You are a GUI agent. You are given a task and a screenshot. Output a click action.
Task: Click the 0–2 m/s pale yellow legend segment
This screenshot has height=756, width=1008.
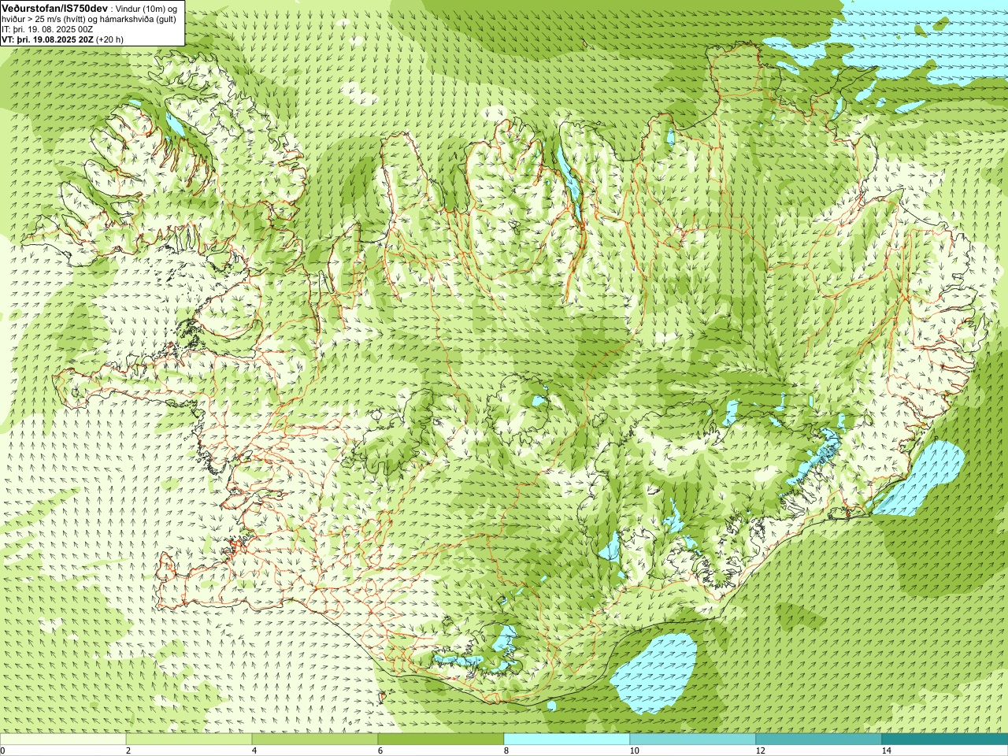coord(63,739)
